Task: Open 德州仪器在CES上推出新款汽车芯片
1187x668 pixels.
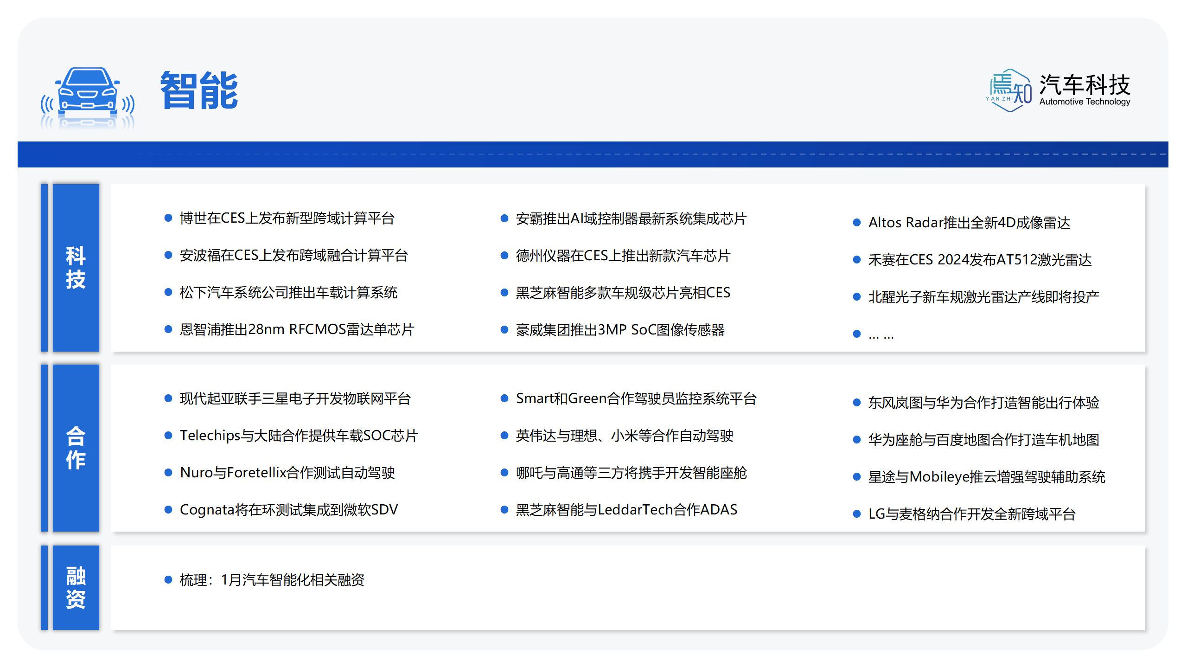Action: click(x=623, y=256)
